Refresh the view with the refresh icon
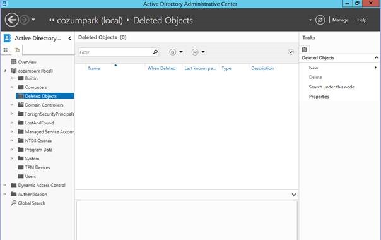This screenshot has width=381, height=240. (x=320, y=20)
